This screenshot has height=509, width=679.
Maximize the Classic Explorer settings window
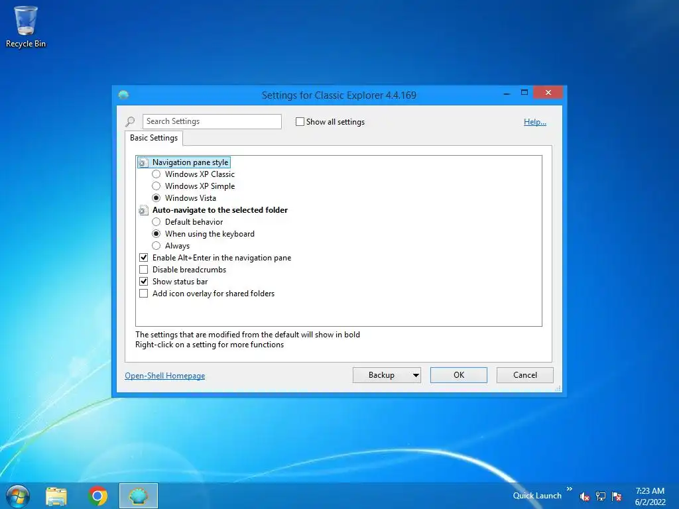(x=525, y=93)
